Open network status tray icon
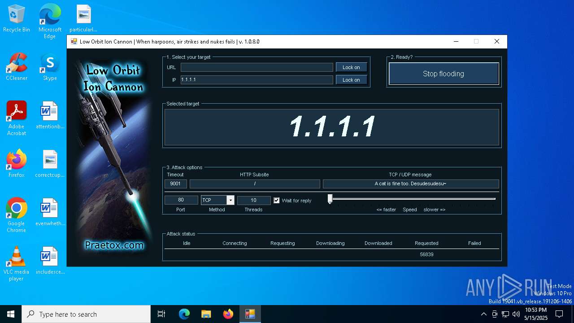 505,314
